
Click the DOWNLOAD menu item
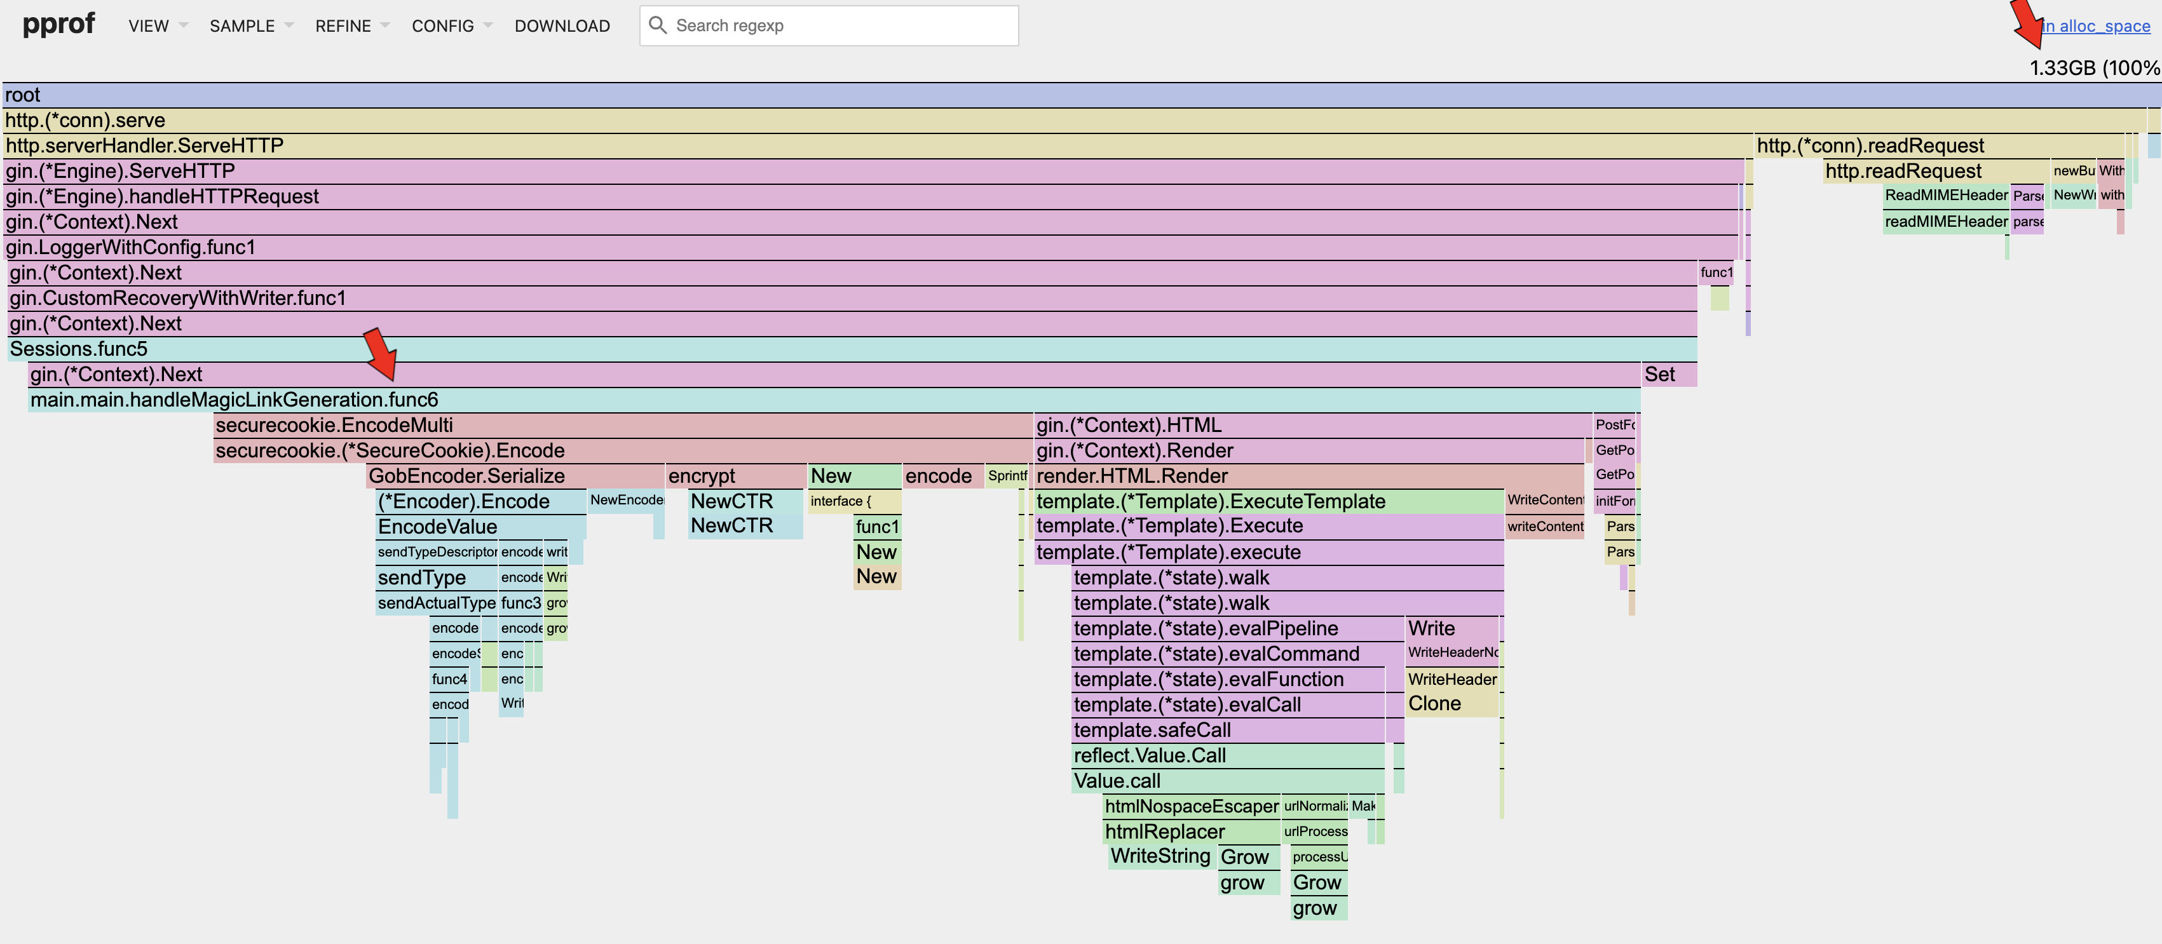pos(562,26)
